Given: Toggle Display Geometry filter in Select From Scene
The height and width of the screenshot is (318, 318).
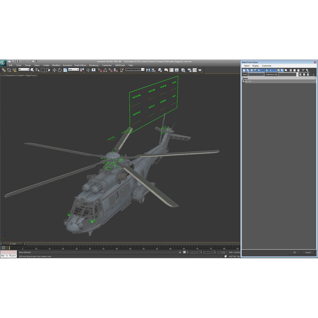Looking at the screenshot, I should click(x=244, y=70).
